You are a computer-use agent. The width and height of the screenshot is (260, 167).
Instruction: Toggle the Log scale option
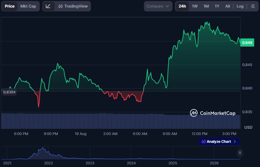coord(240,6)
